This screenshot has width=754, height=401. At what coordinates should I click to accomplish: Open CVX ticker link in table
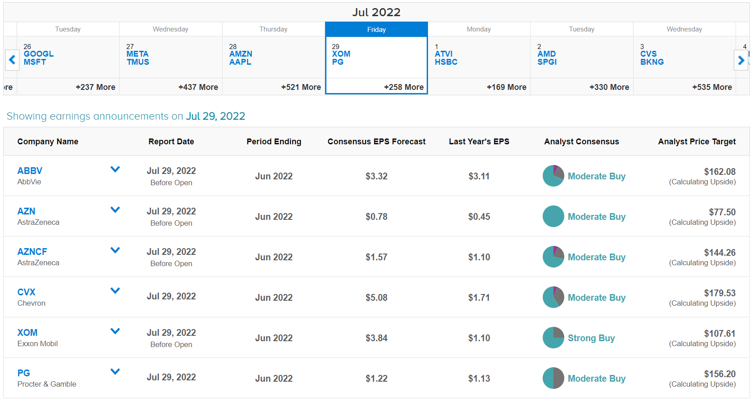pos(26,292)
